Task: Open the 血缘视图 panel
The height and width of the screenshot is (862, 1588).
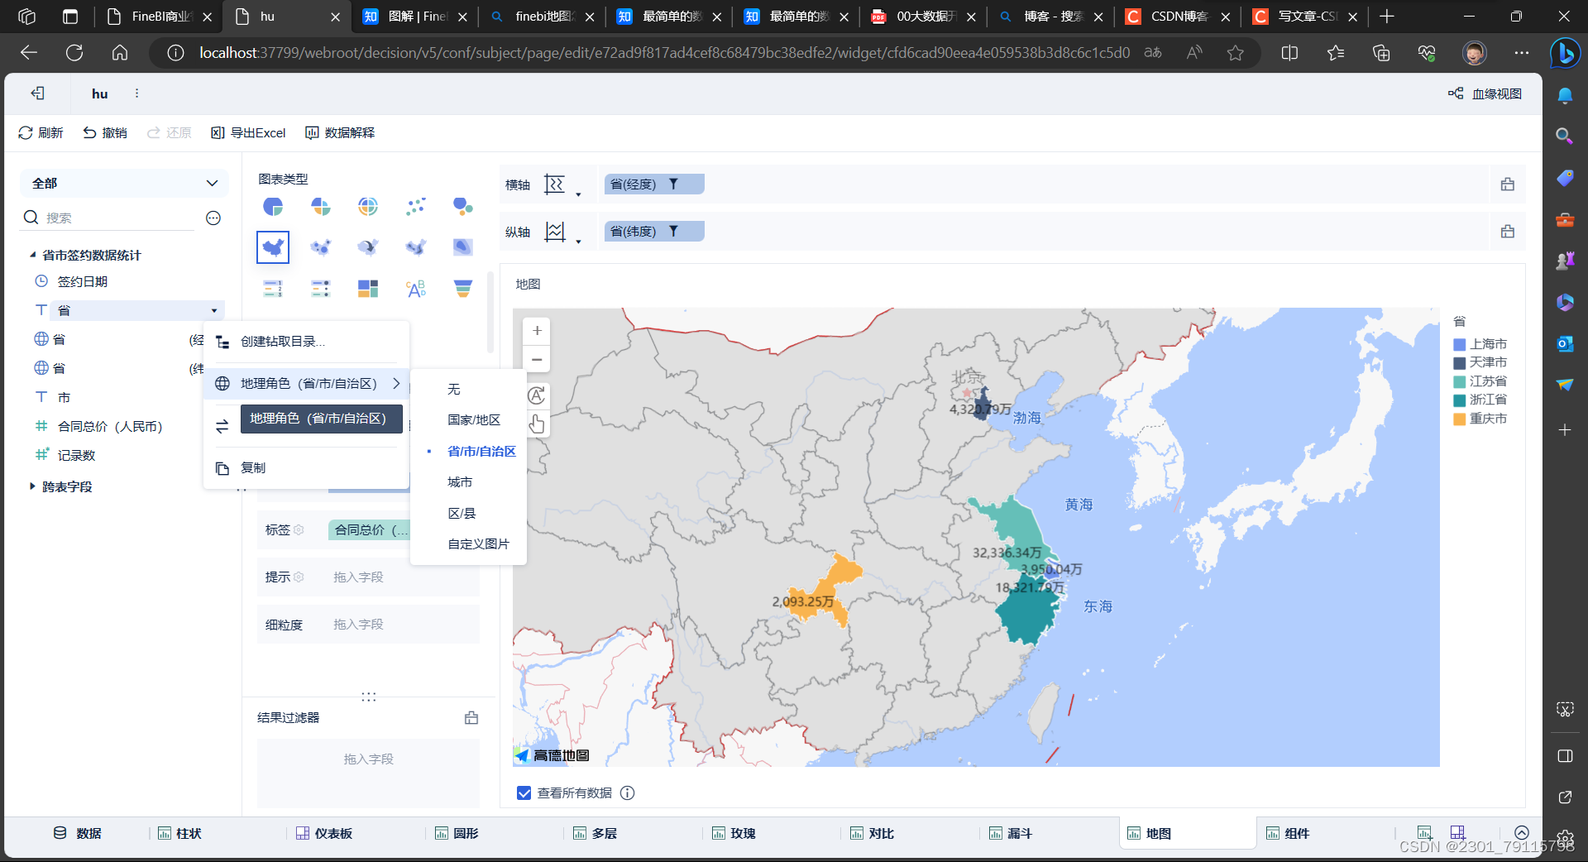Action: tap(1485, 93)
